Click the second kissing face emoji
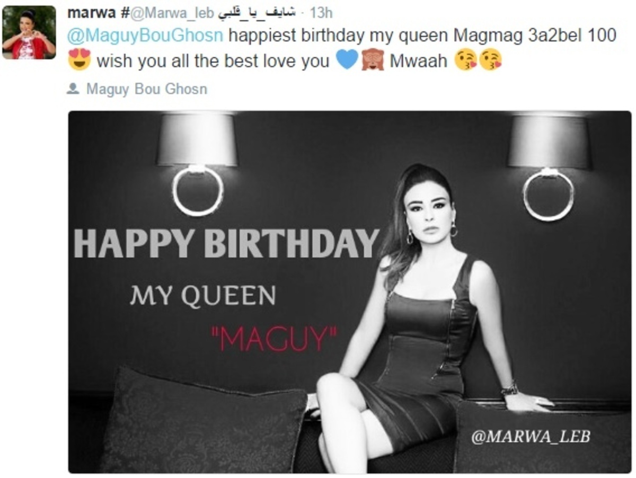636x478 pixels. (x=490, y=60)
